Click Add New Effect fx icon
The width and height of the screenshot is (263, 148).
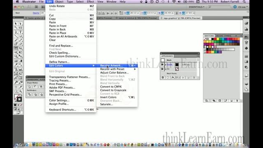point(173,78)
